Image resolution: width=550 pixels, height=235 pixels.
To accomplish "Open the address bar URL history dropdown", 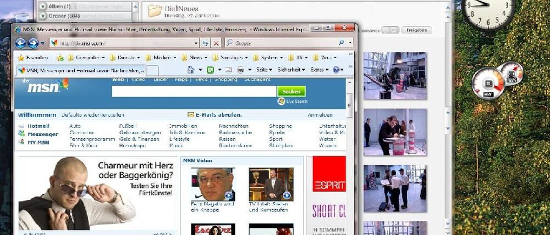I will (x=196, y=43).
